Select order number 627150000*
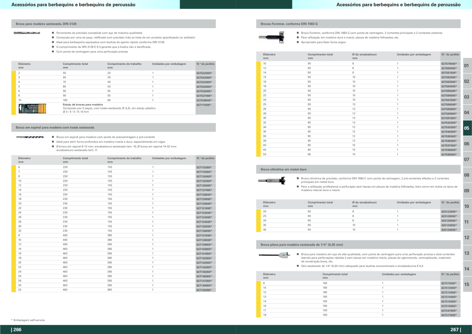472x334 pixels. (x=204, y=290)
